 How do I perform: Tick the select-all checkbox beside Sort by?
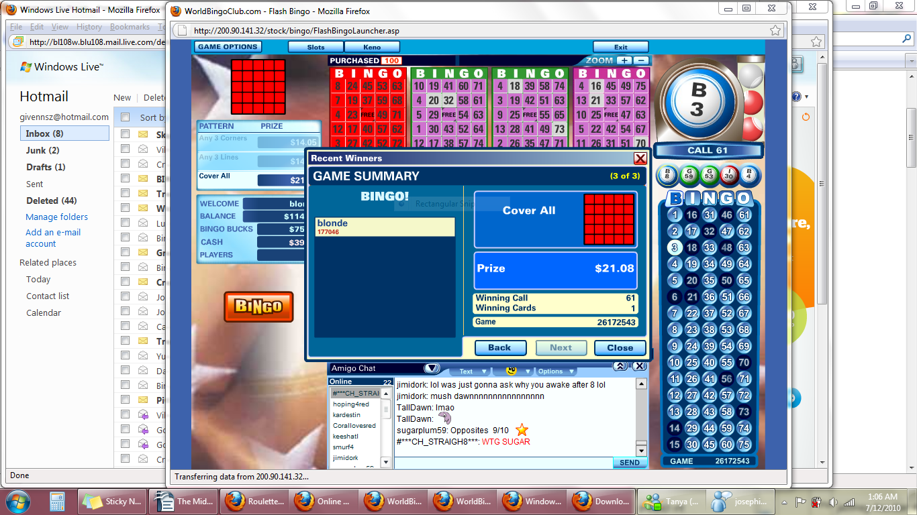pos(125,117)
